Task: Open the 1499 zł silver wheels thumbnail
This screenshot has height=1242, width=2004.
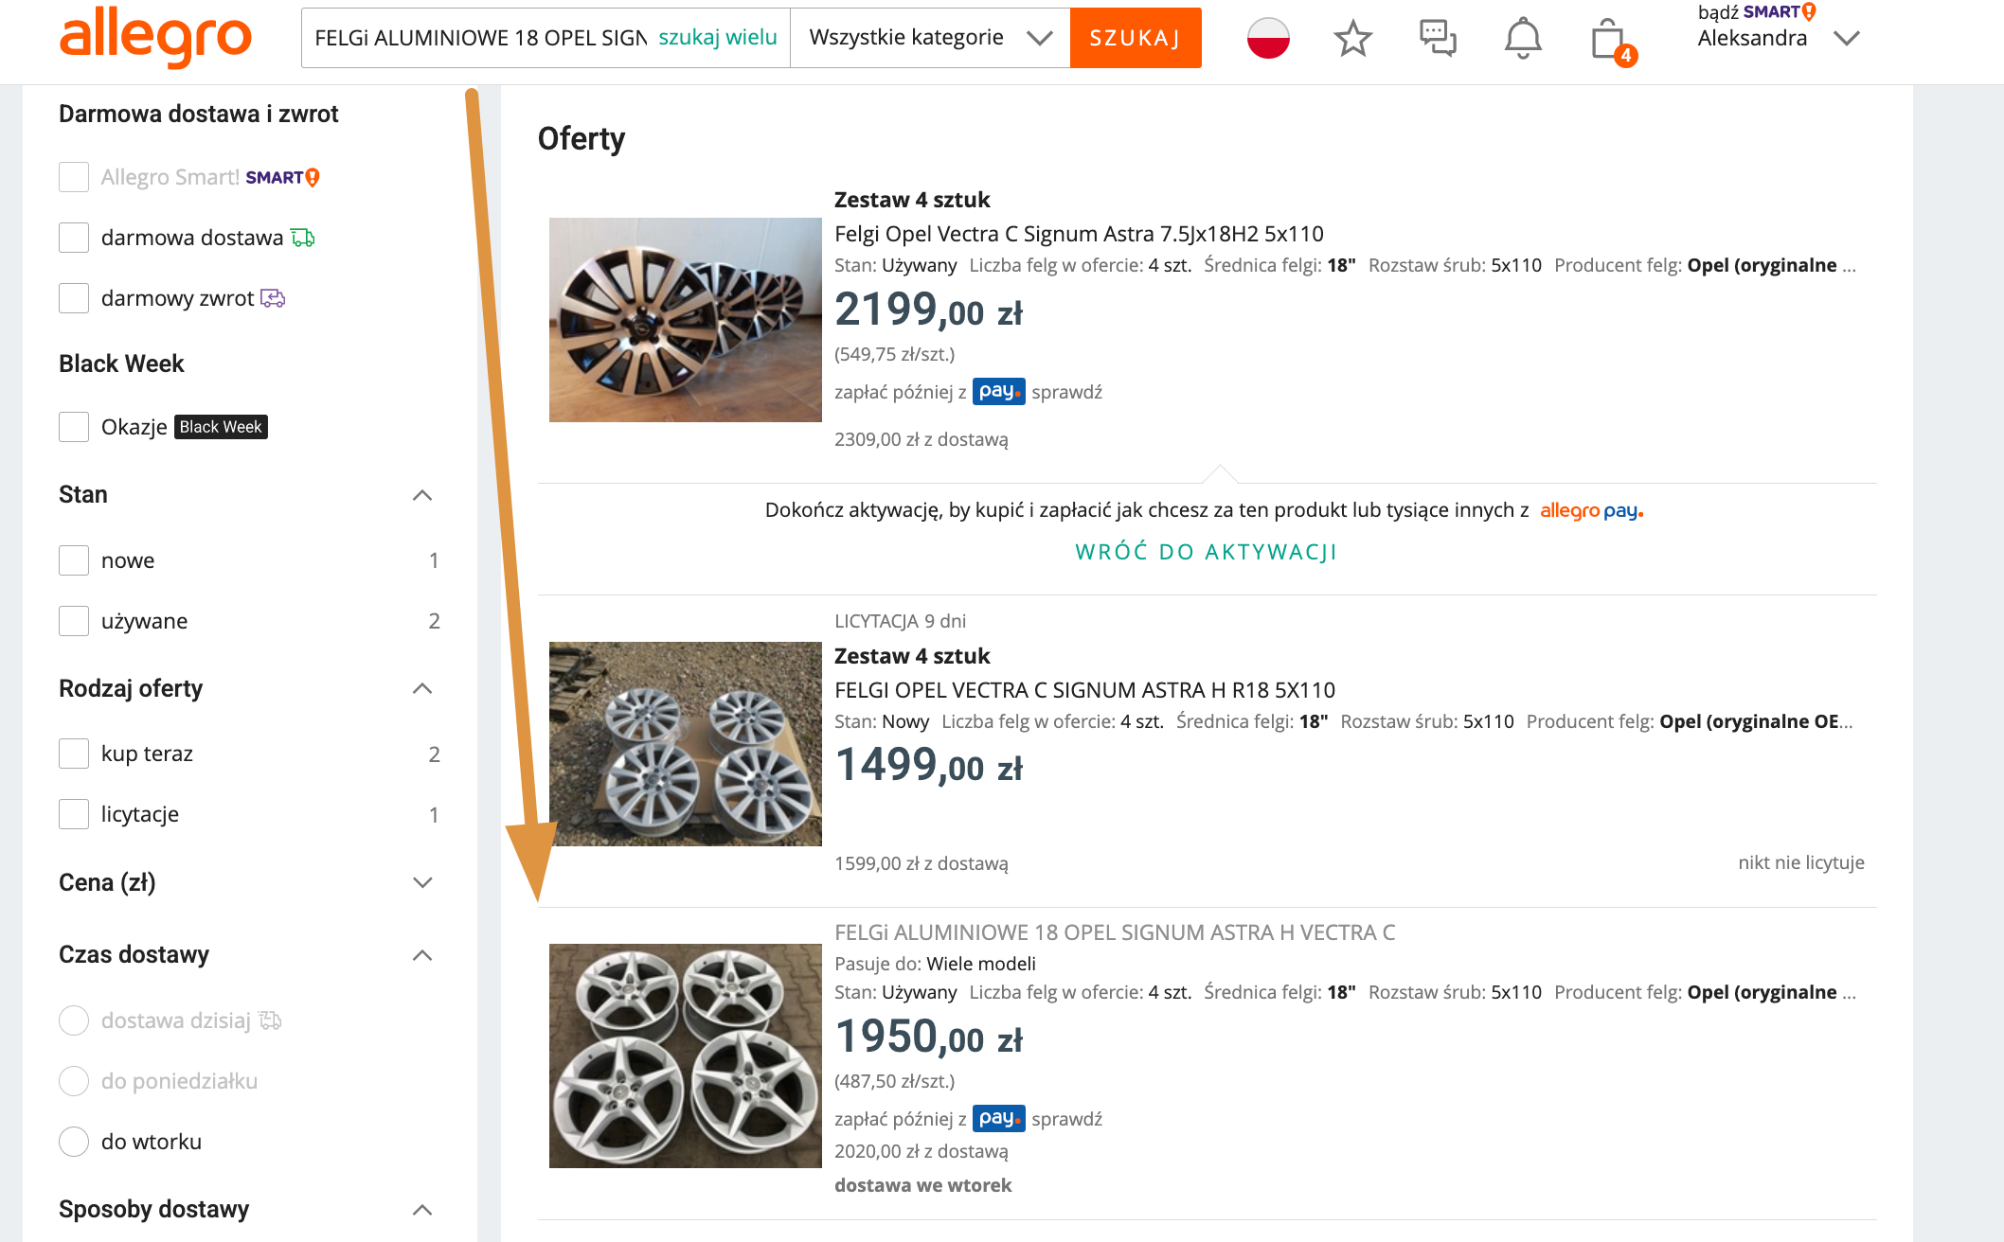Action: (x=686, y=744)
